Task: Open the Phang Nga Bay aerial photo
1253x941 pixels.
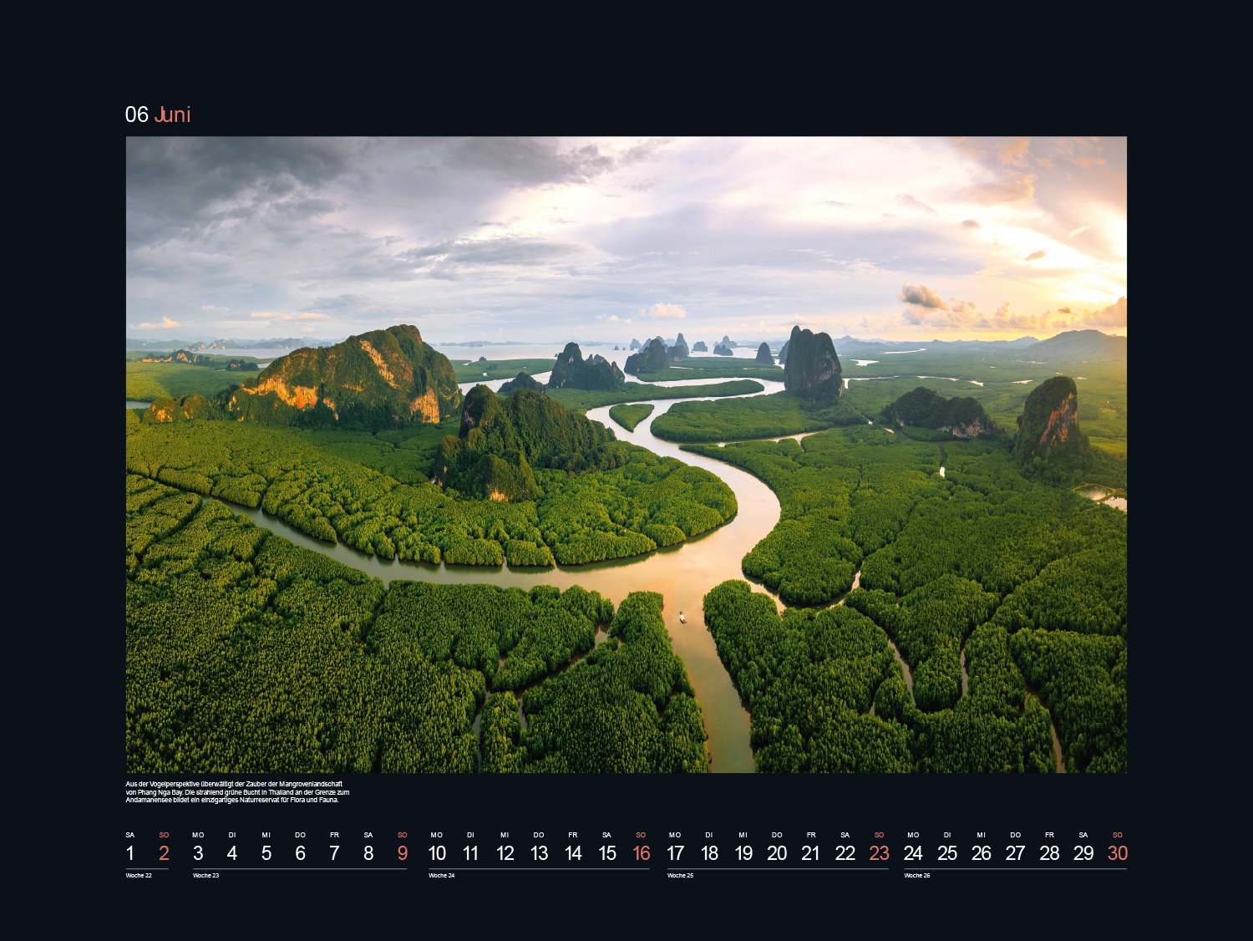Action: point(626,454)
